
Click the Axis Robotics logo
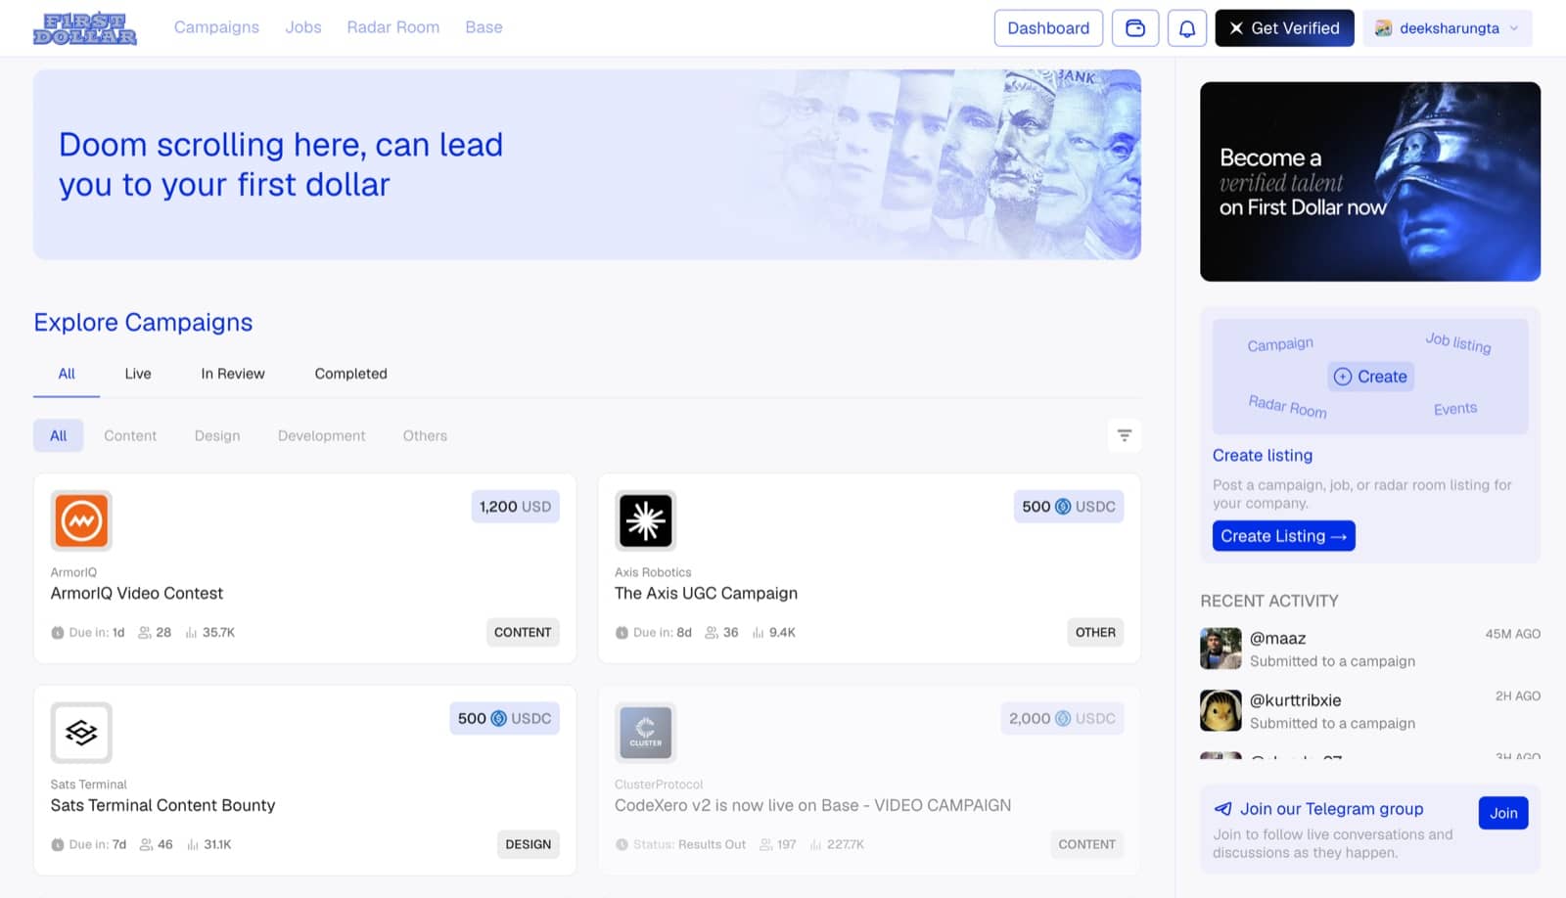click(646, 520)
